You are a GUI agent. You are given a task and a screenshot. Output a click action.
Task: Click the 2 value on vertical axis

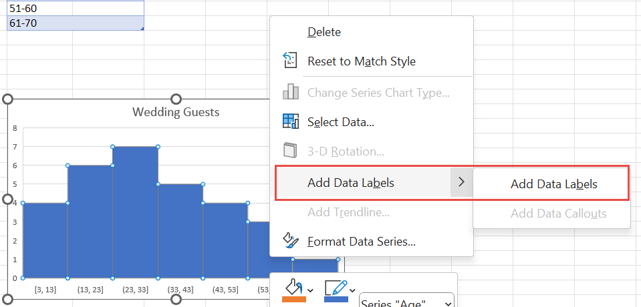pyautogui.click(x=15, y=241)
